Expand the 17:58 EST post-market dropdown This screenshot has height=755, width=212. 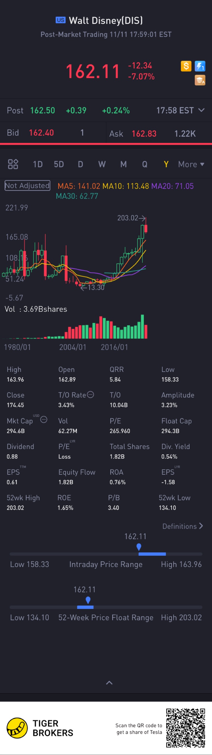click(x=201, y=110)
